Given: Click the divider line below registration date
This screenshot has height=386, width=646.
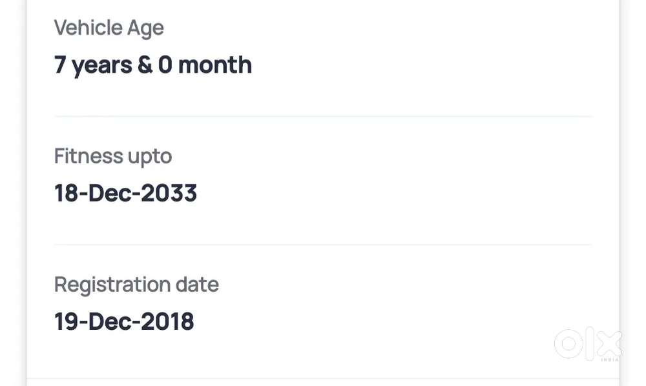Looking at the screenshot, I should pyautogui.click(x=323, y=378).
